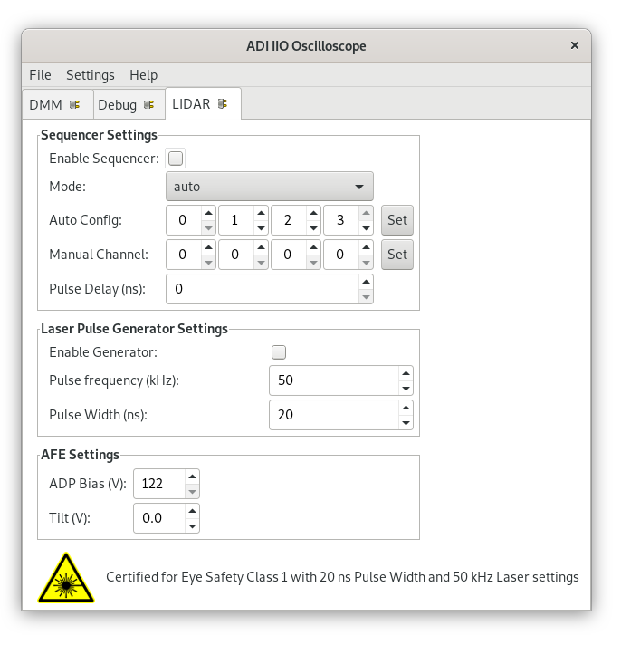Image resolution: width=621 pixels, height=645 pixels.
Task: Click the laser warning triangle icon
Action: click(66, 578)
